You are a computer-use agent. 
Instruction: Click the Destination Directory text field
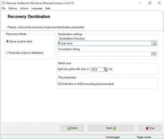pyautogui.click(x=105, y=43)
